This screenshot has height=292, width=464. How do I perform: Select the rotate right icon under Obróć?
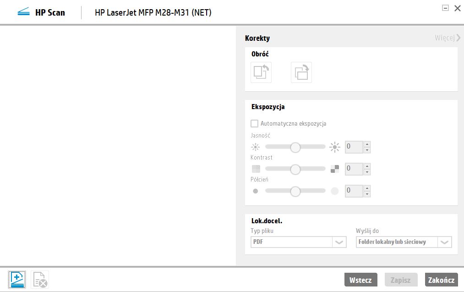[301, 72]
